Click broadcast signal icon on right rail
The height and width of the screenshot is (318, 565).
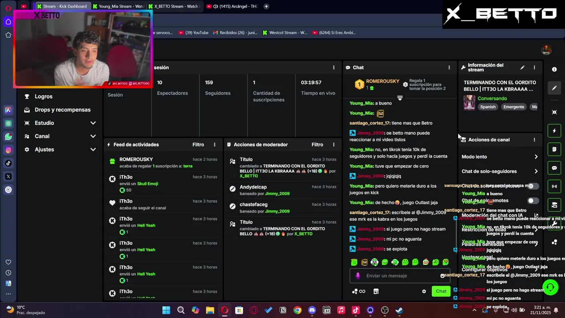point(554,186)
